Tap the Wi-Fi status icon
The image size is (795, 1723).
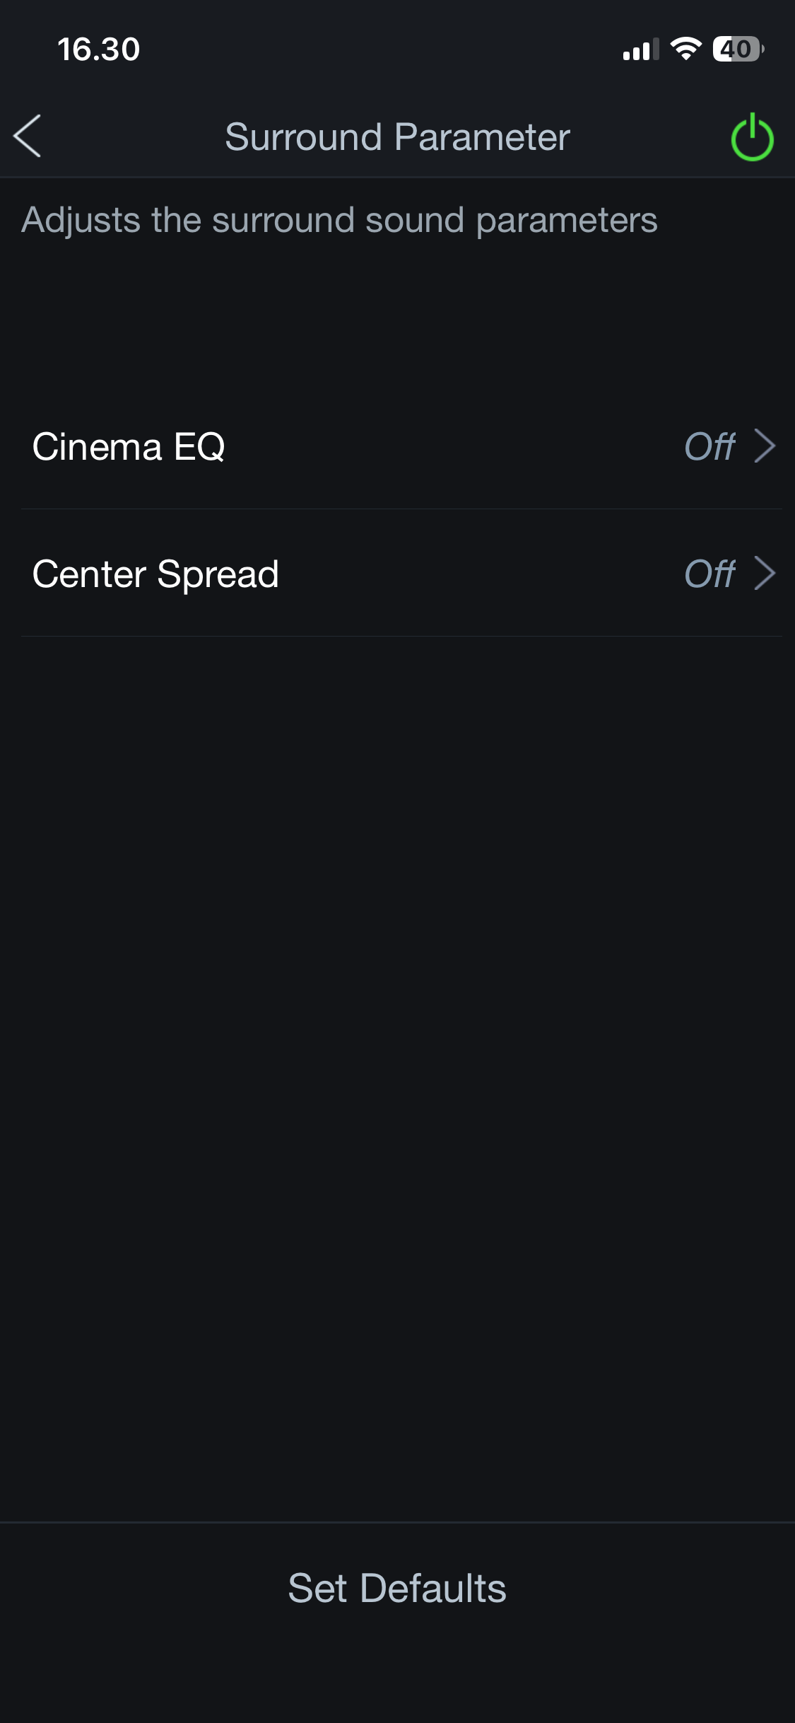point(685,49)
